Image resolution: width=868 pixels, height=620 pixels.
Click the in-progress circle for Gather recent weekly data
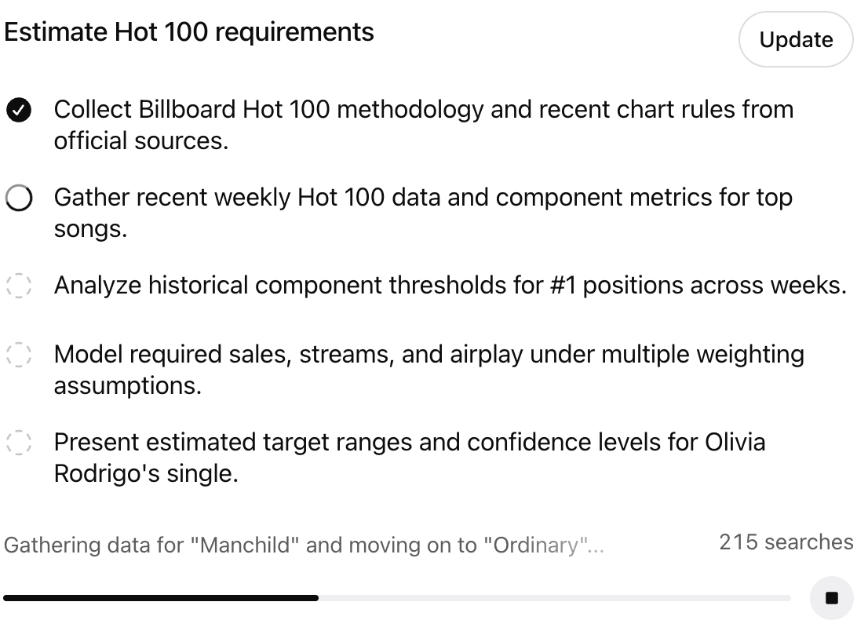(x=19, y=198)
